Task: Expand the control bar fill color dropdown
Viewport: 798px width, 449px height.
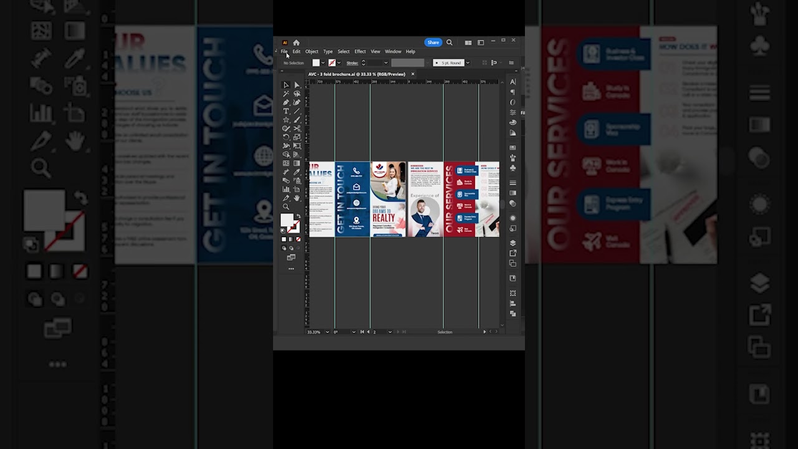Action: point(323,63)
